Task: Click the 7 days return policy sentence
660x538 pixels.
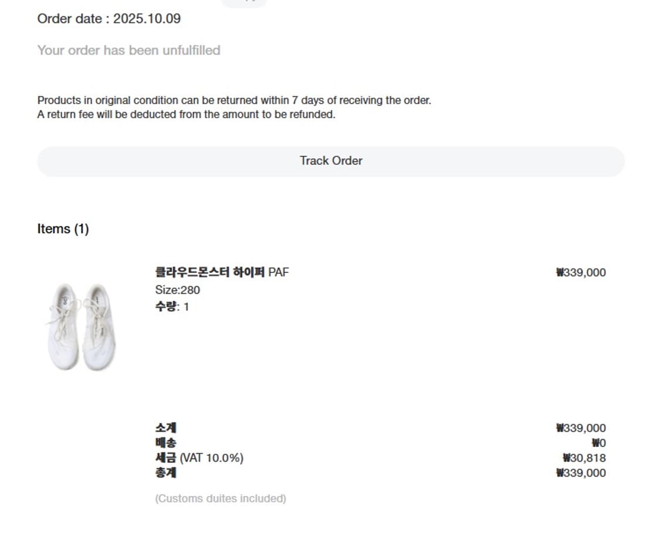Action: pos(234,100)
